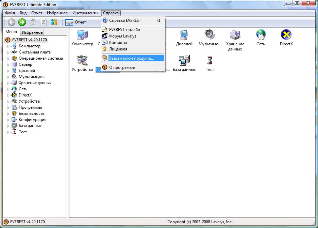This screenshot has width=318, height=228.
Task: Open the Хранение данных icon in main panel
Action: 235,35
